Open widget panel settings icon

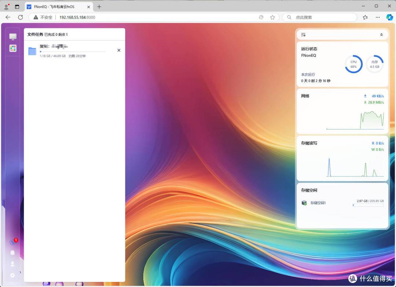point(303,35)
